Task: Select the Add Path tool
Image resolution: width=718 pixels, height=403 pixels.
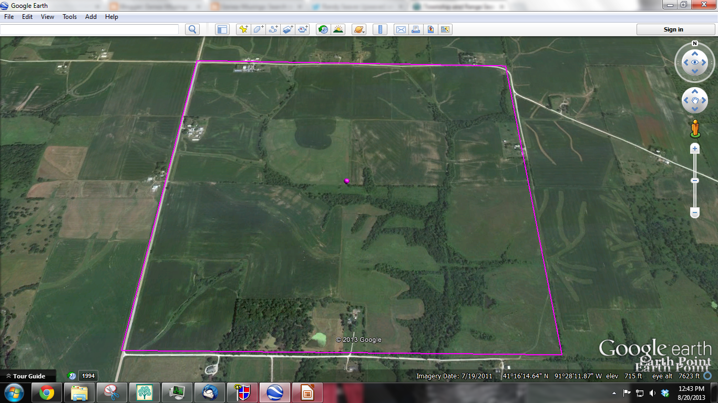Action: (273, 29)
